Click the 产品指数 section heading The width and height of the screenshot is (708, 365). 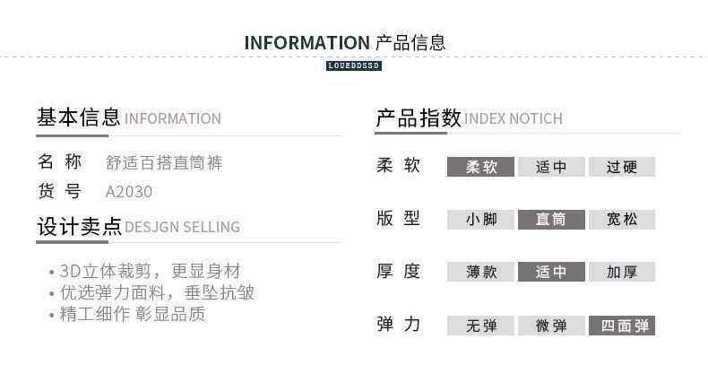point(419,117)
